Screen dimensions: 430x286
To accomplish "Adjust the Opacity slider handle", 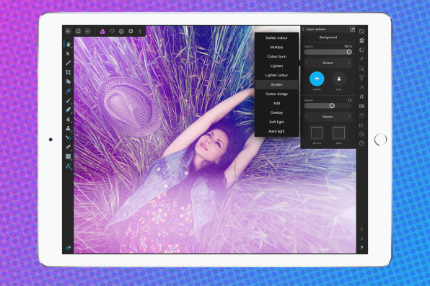I will (x=349, y=52).
